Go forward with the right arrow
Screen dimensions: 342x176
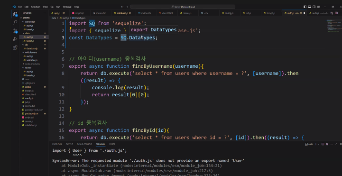click(x=127, y=7)
